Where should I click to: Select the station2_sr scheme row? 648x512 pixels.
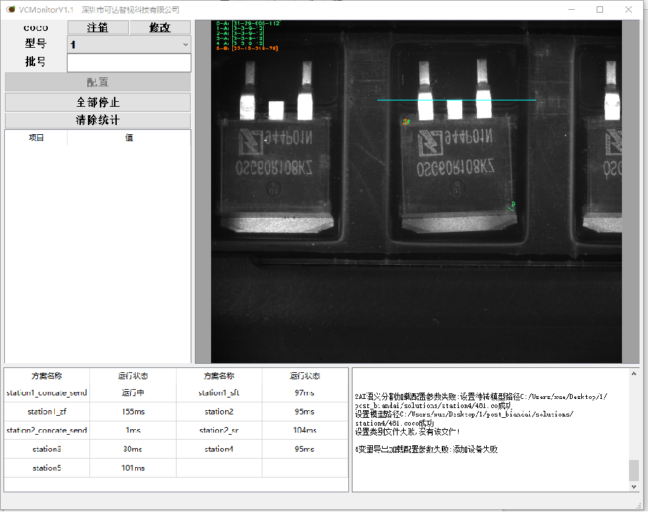(218, 431)
